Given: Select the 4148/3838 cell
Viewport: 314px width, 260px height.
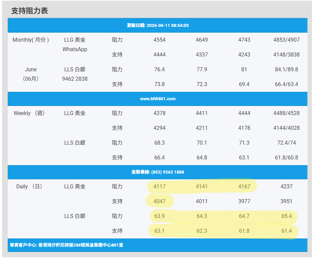Looking at the screenshot, I should tap(286, 55).
